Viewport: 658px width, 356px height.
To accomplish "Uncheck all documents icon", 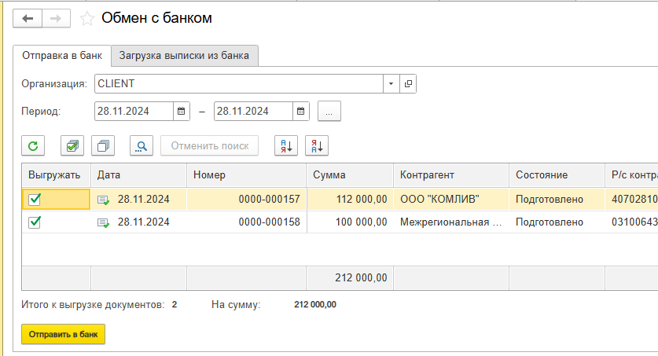I will [x=104, y=145].
